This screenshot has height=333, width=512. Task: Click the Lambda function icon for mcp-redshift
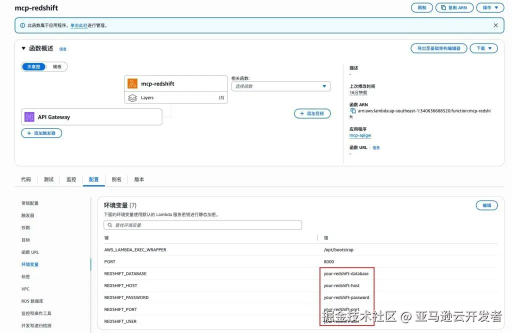point(132,83)
